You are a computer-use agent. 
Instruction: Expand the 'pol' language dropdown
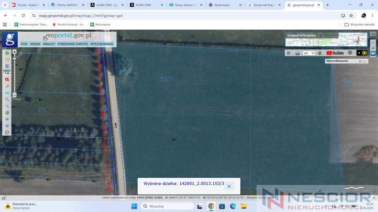point(309,53)
